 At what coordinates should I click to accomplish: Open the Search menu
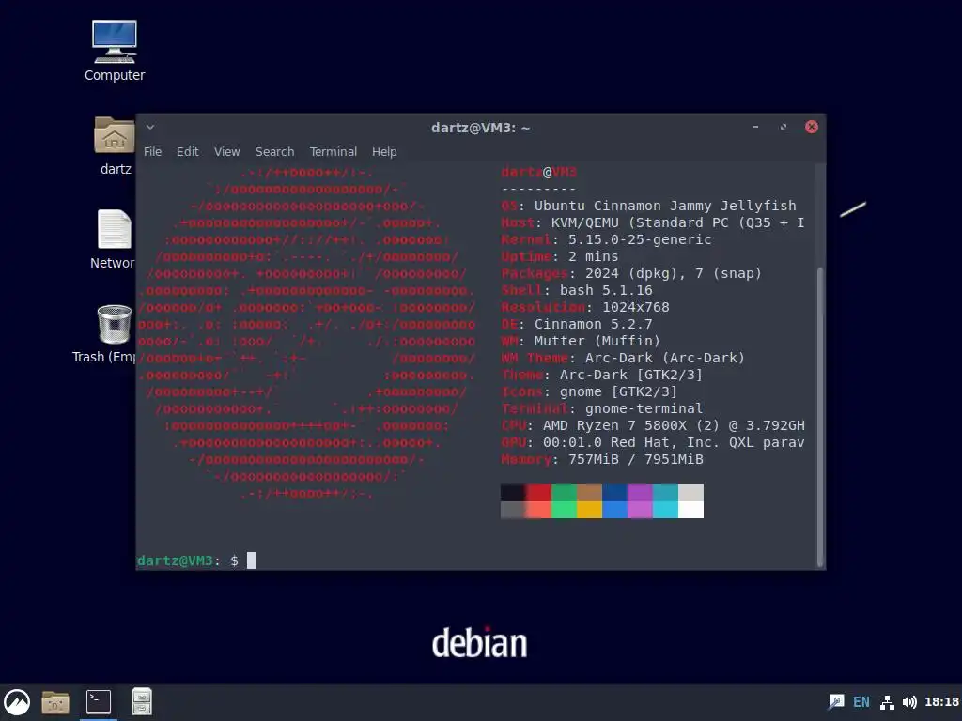[275, 151]
